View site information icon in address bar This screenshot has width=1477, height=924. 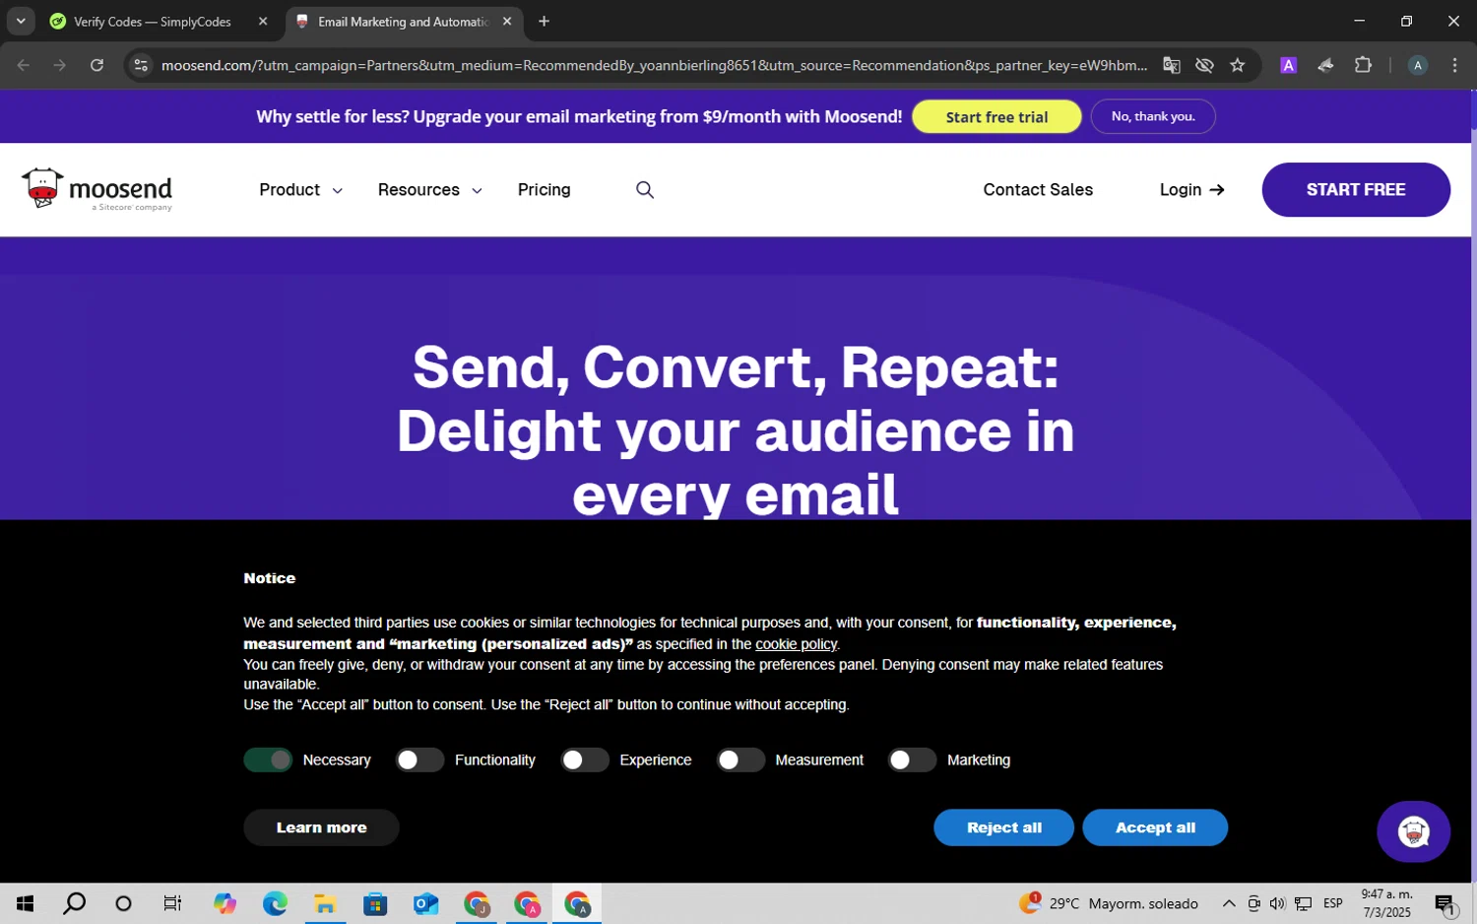(x=141, y=65)
